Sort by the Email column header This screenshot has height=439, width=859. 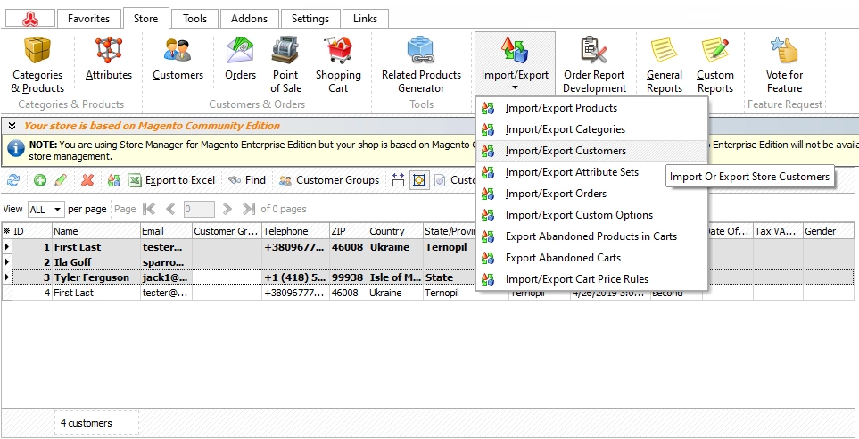(x=166, y=231)
